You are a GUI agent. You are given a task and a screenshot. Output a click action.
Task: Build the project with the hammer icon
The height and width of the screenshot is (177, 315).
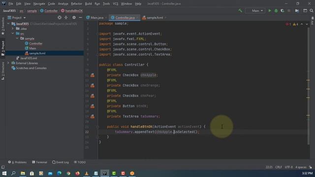click(240, 11)
